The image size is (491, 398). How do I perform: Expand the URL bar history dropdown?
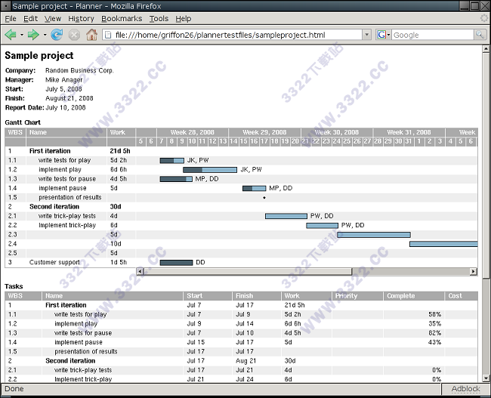[x=366, y=35]
